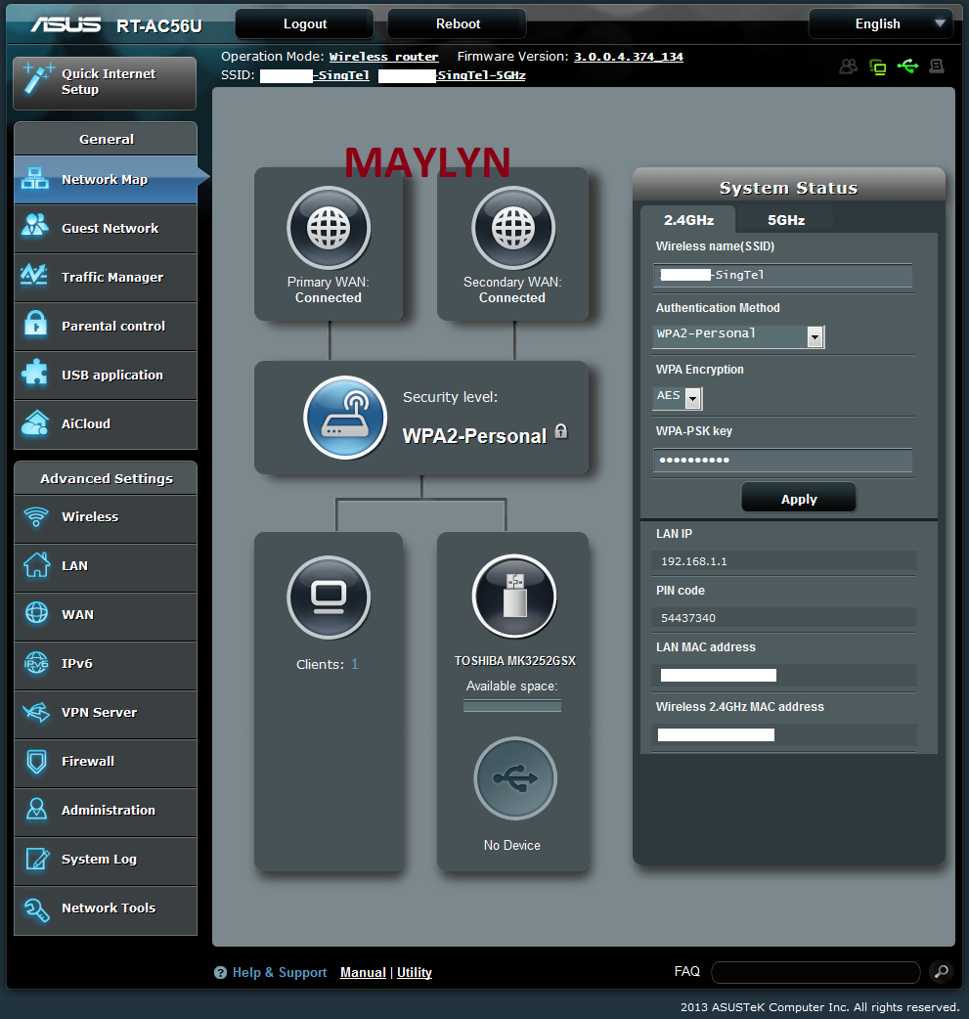Select the 2.4GHz tab
Image resolution: width=969 pixels, height=1019 pixels.
coord(688,220)
